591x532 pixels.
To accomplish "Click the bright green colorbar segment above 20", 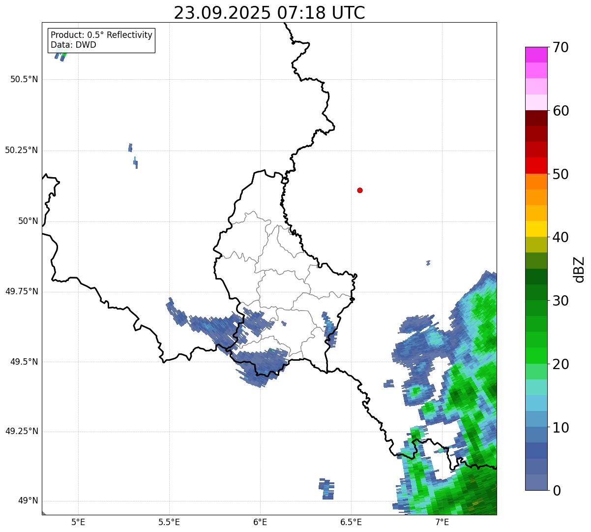I will click(536, 356).
